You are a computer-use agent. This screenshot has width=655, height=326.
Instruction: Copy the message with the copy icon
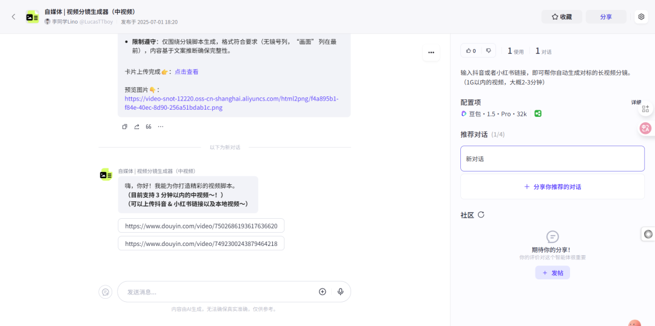click(x=125, y=127)
